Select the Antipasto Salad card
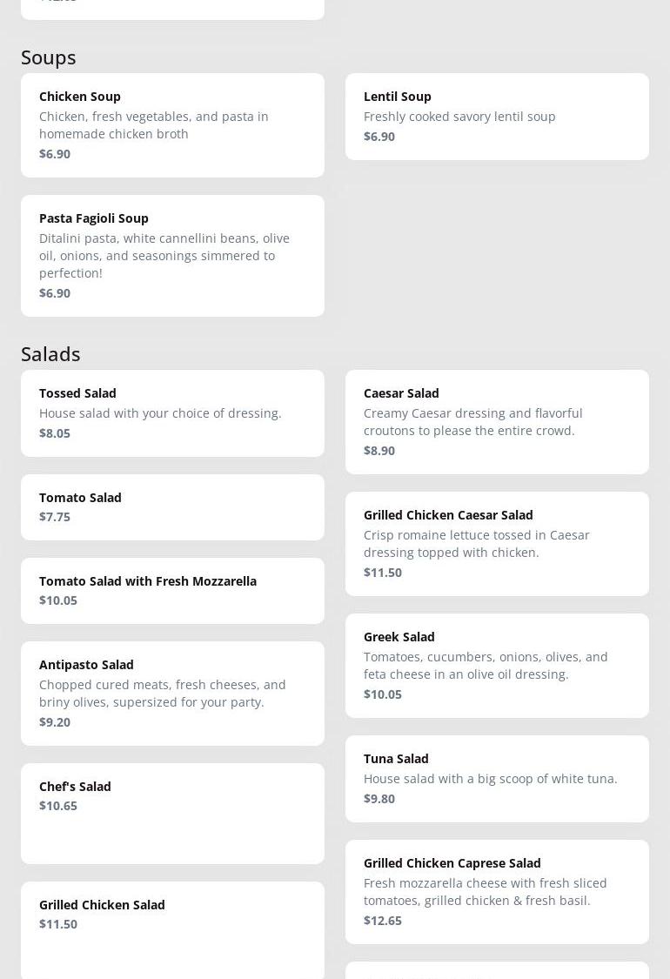670x979 pixels. (x=172, y=693)
